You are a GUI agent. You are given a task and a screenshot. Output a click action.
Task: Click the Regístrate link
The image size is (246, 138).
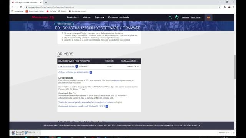click(x=185, y=18)
